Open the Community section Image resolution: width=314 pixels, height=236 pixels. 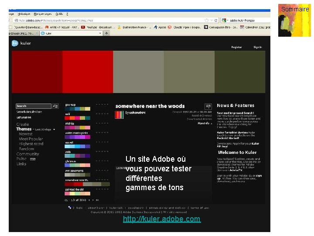coord(27,154)
